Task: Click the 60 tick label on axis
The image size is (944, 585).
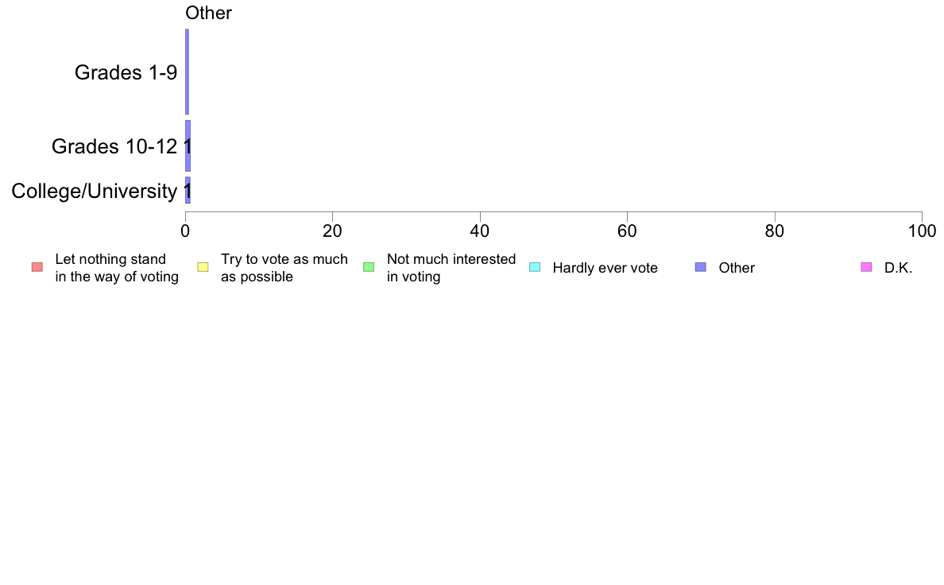Action: (627, 231)
